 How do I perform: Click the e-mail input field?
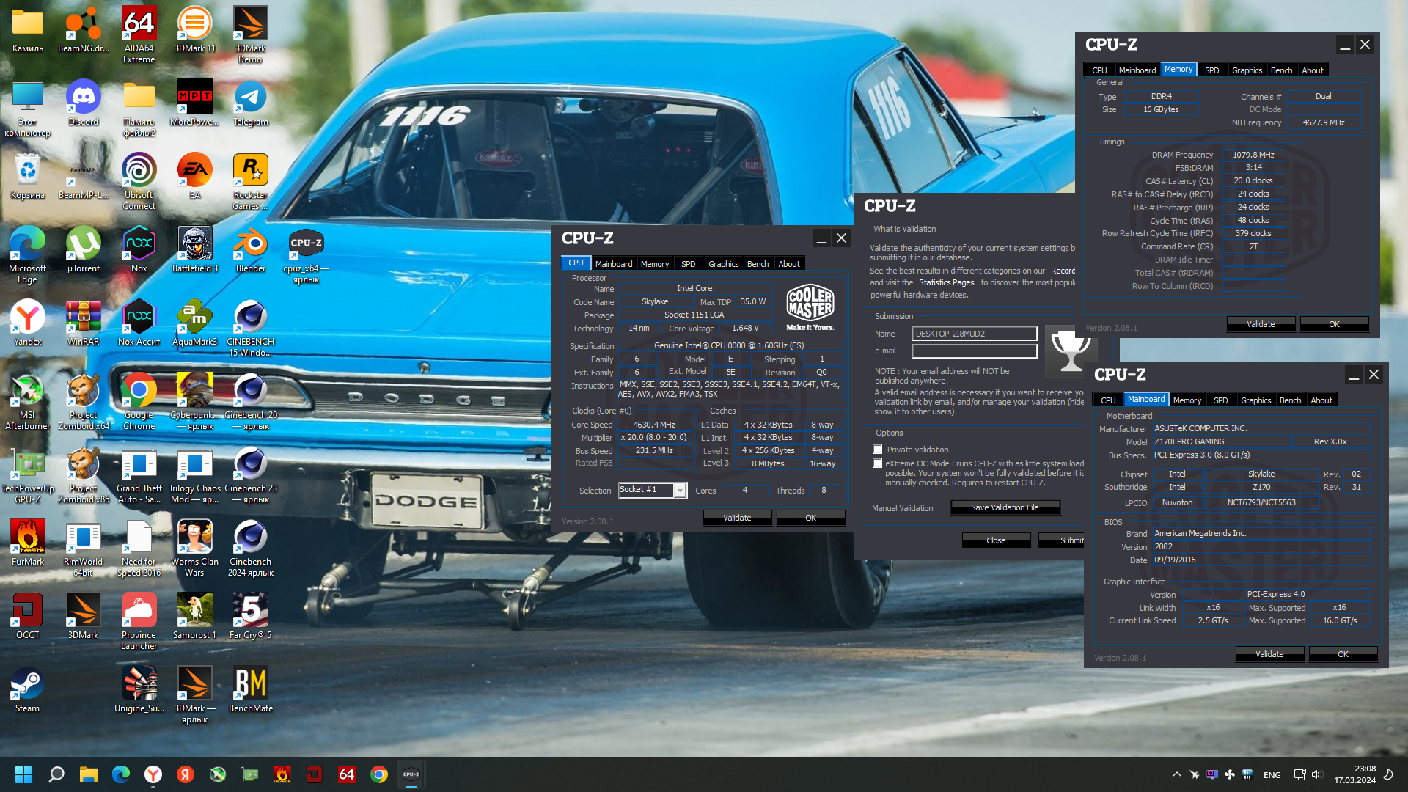point(974,351)
